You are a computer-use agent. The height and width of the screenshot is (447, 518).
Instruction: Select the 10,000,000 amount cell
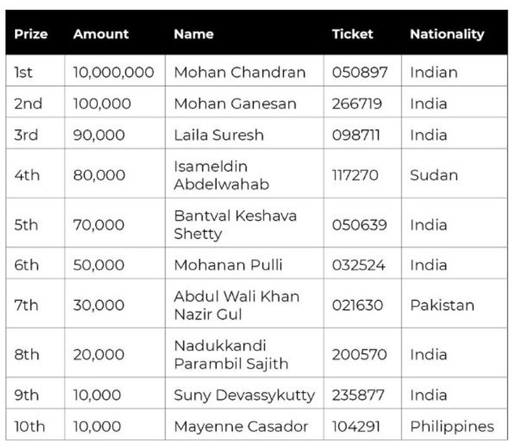click(113, 72)
